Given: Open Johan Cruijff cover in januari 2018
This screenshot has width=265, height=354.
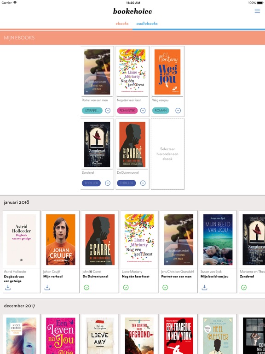Looking at the screenshot, I should (61, 240).
